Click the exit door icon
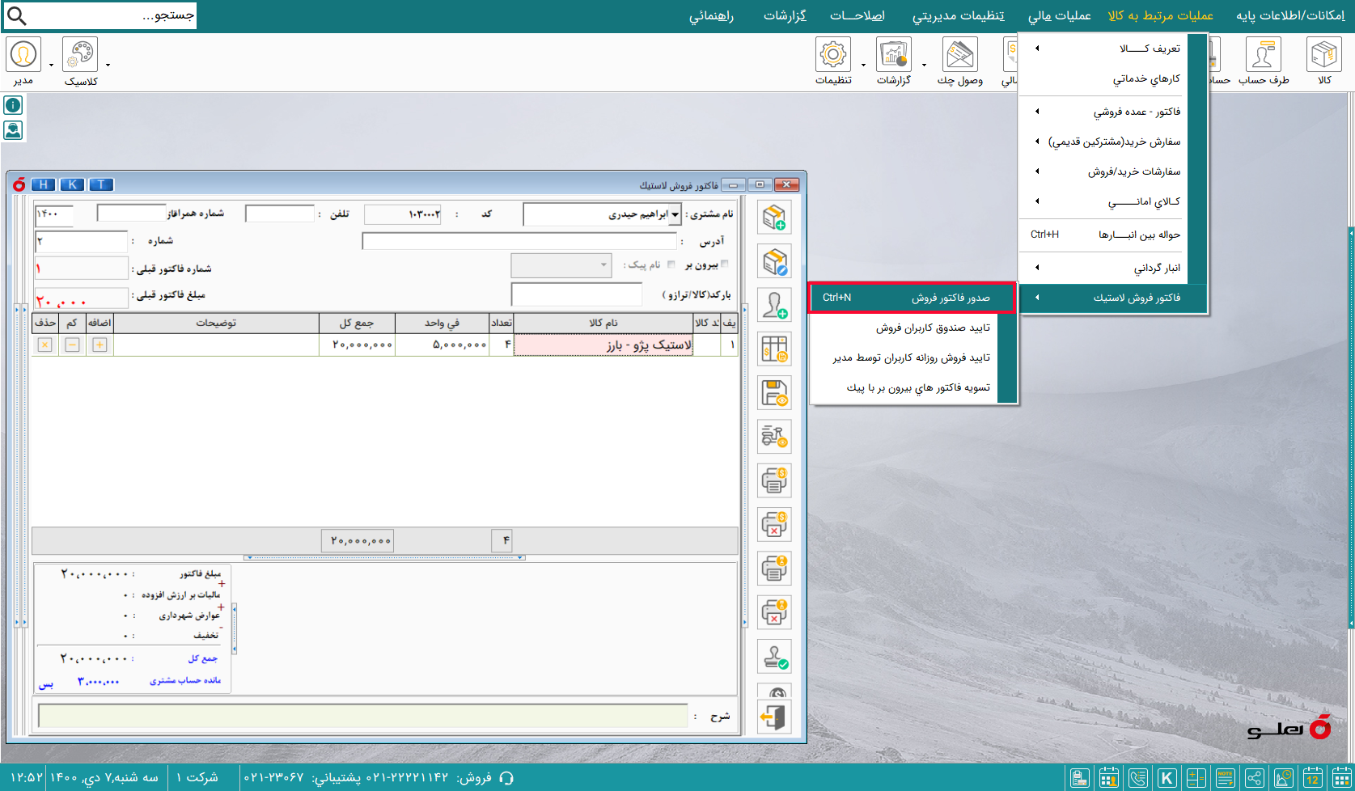1355x791 pixels. tap(774, 717)
